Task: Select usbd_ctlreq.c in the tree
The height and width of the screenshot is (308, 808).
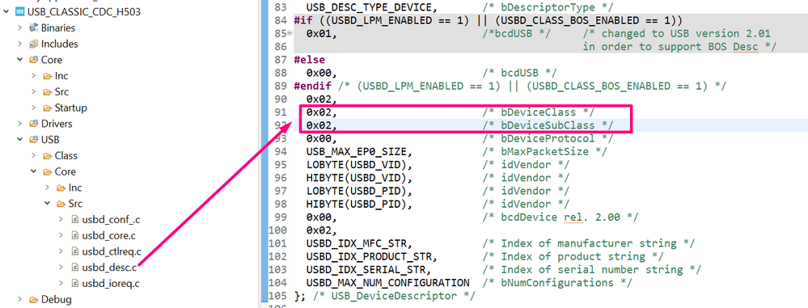Action: coord(112,251)
